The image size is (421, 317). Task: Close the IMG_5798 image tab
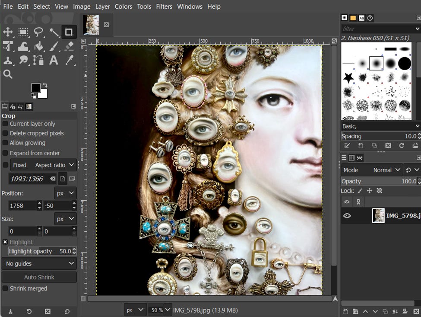point(106,25)
